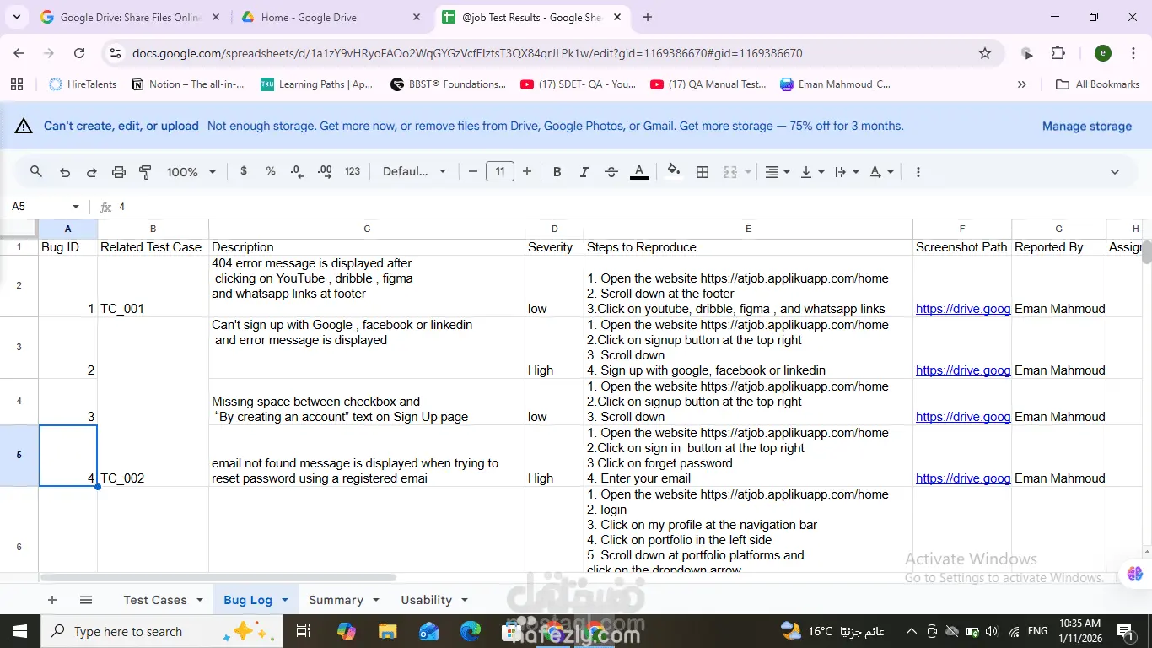This screenshot has width=1152, height=648.
Task: Increase font size with the plus button
Action: 527,171
